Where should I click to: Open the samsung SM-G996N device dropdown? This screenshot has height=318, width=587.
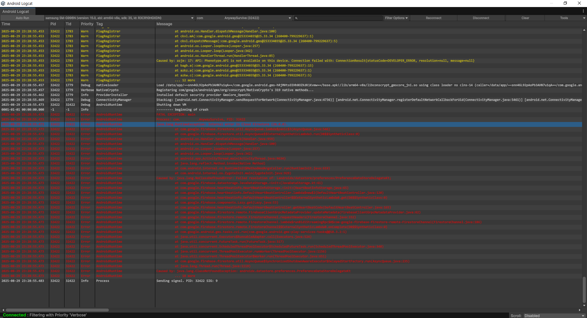pyautogui.click(x=119, y=18)
